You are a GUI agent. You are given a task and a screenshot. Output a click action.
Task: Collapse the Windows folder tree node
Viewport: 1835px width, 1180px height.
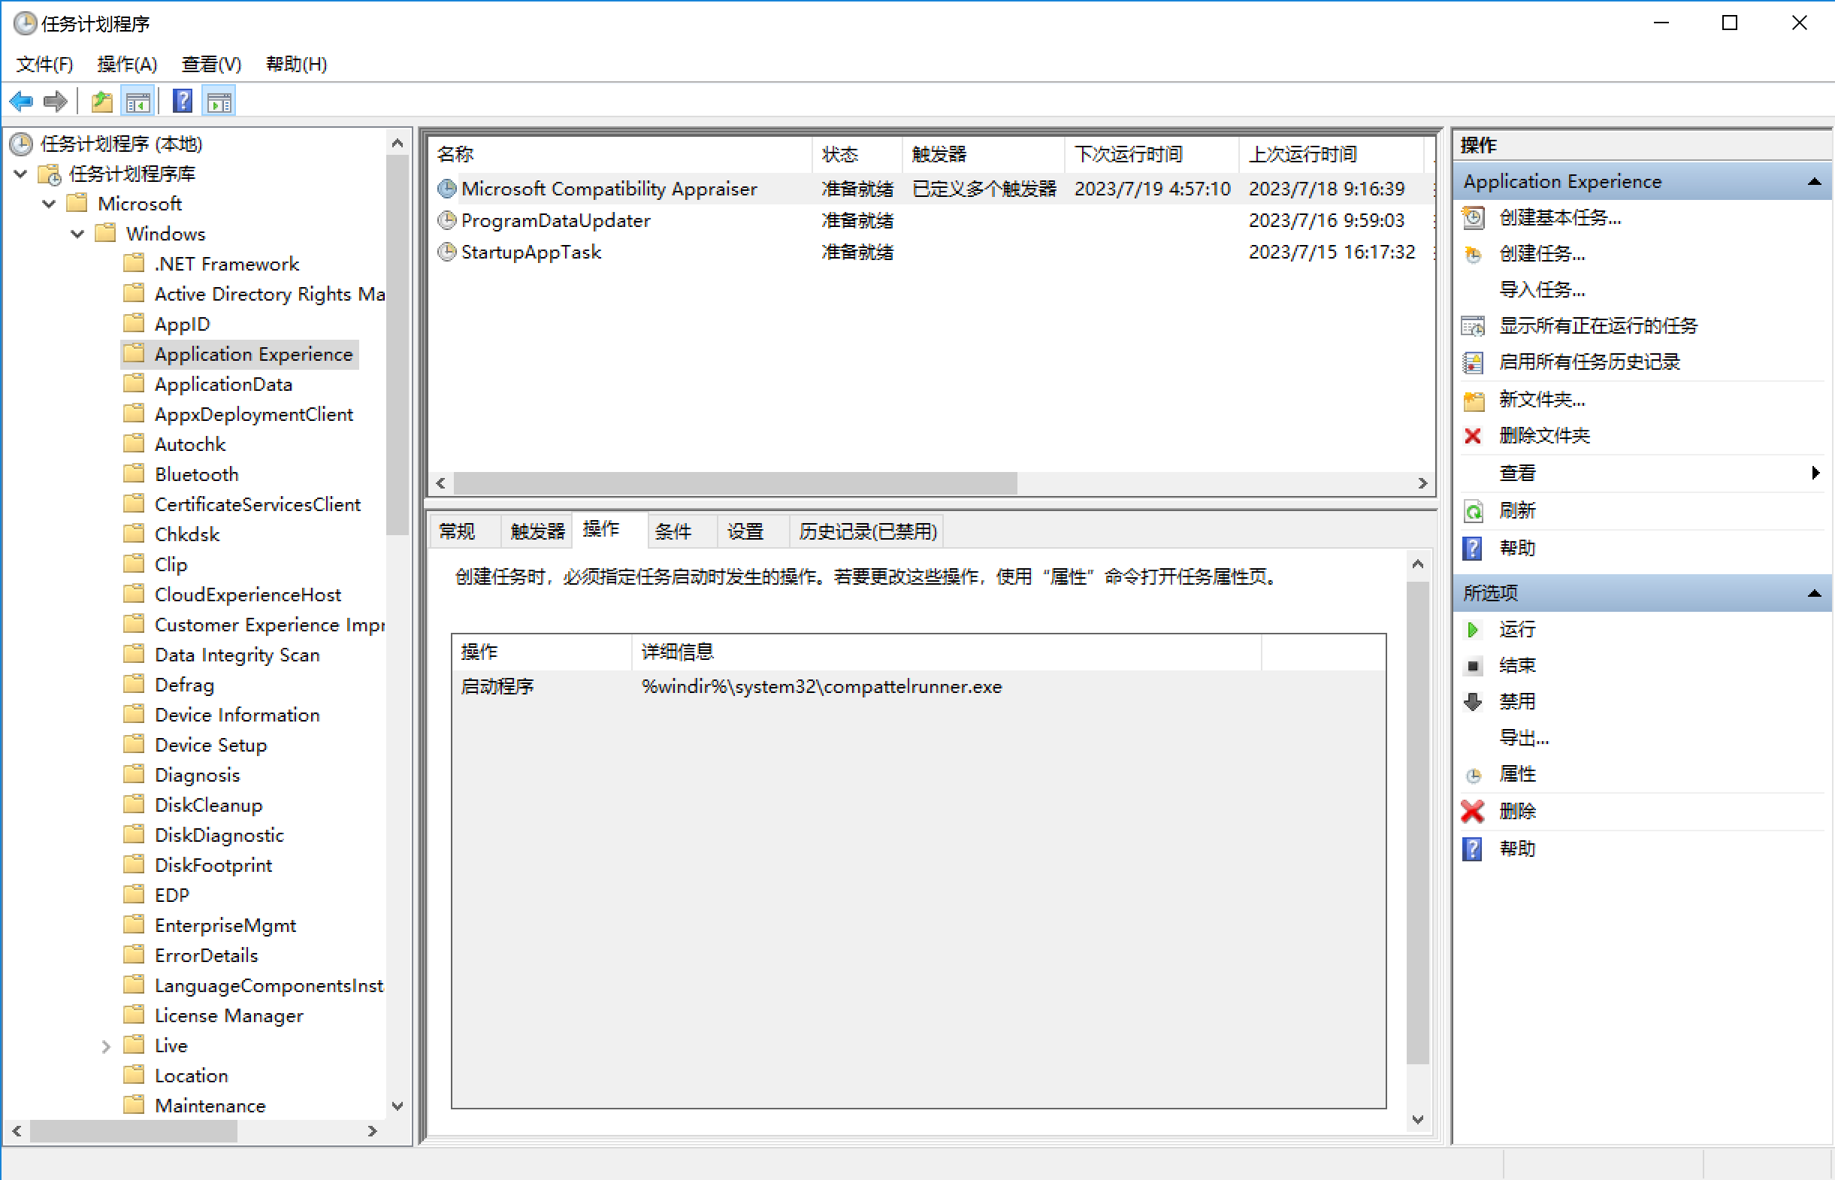point(77,234)
